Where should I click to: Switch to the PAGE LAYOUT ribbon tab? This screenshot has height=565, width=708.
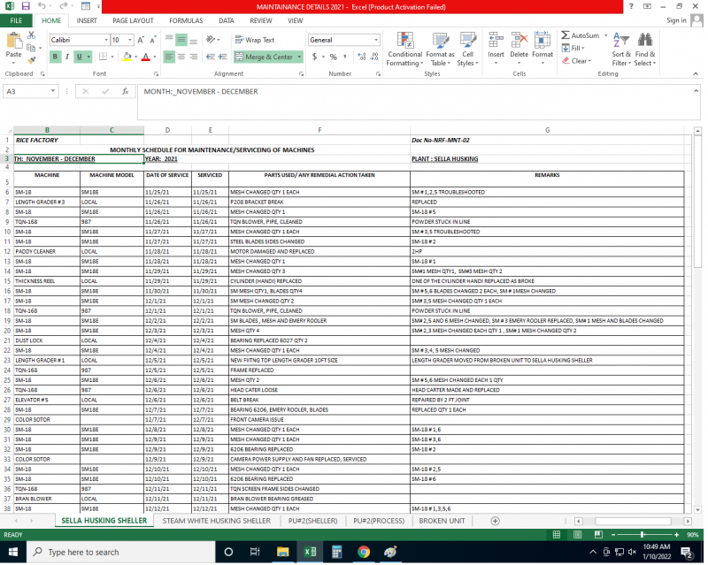pos(133,20)
